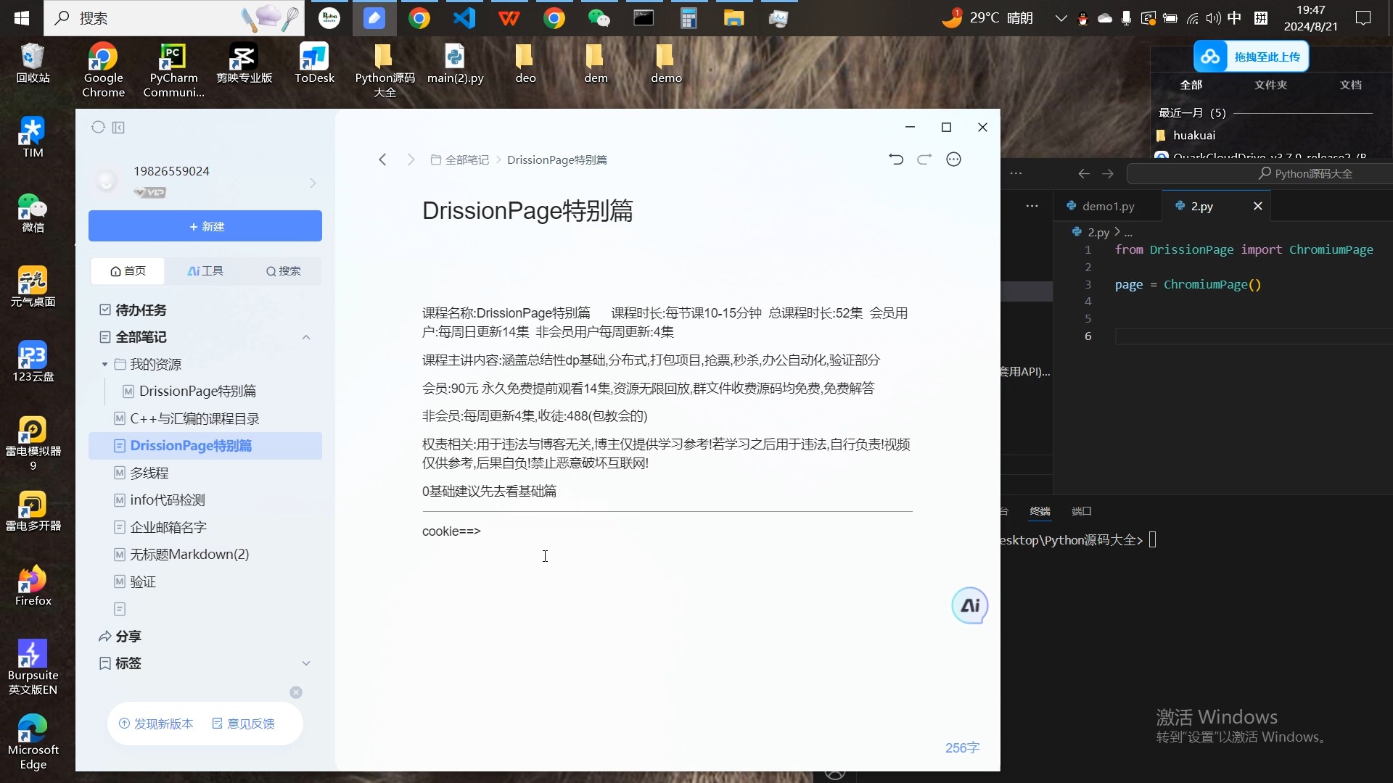This screenshot has width=1393, height=783.
Task: Open the 搜索 tab in notes sidebar
Action: point(283,271)
